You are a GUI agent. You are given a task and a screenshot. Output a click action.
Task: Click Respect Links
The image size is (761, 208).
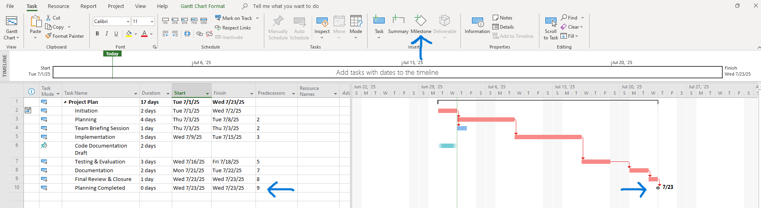233,28
